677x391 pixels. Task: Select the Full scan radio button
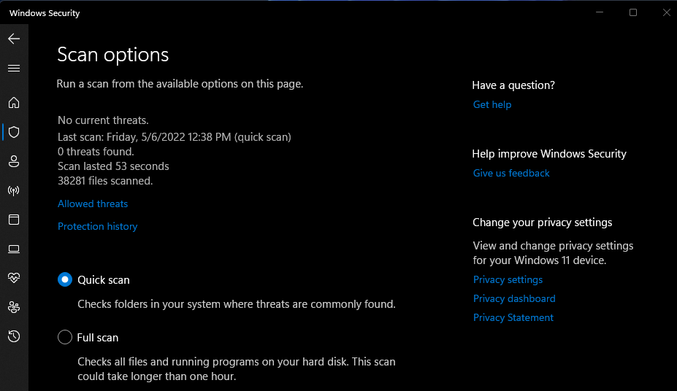(x=65, y=338)
